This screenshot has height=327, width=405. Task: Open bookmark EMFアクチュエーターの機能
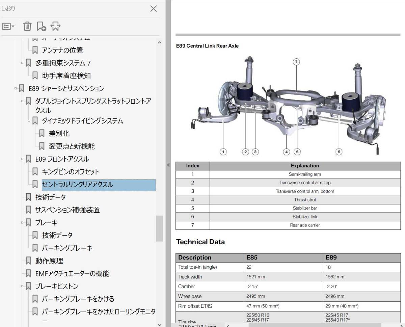tap(72, 274)
